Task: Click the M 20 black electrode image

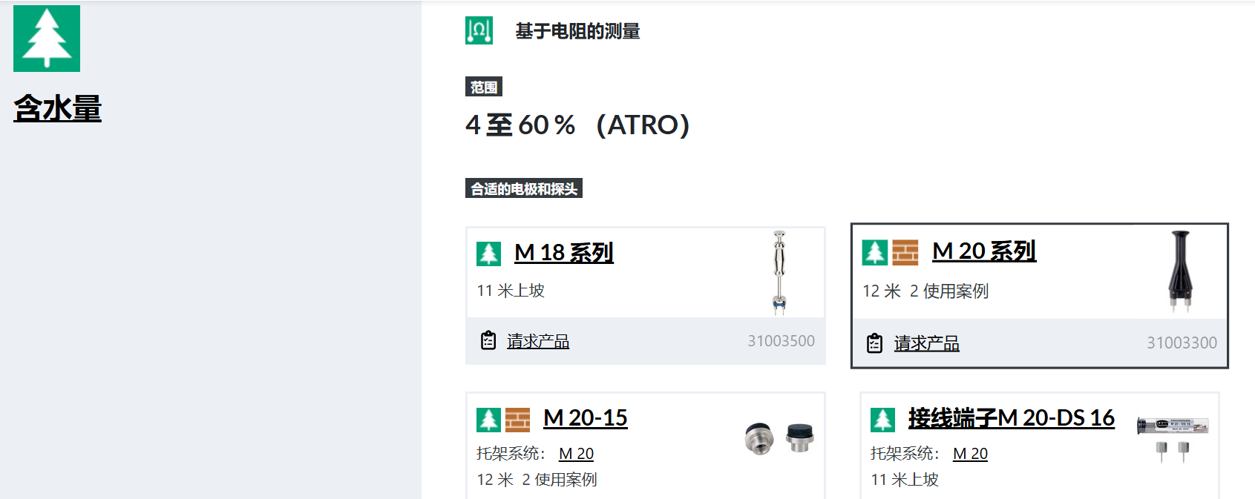Action: coord(1180,271)
